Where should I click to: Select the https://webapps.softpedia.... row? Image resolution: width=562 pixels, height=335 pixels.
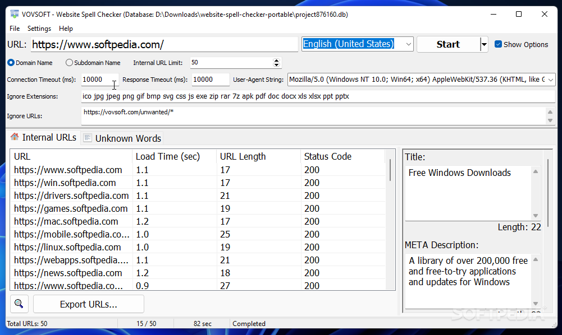198,260
